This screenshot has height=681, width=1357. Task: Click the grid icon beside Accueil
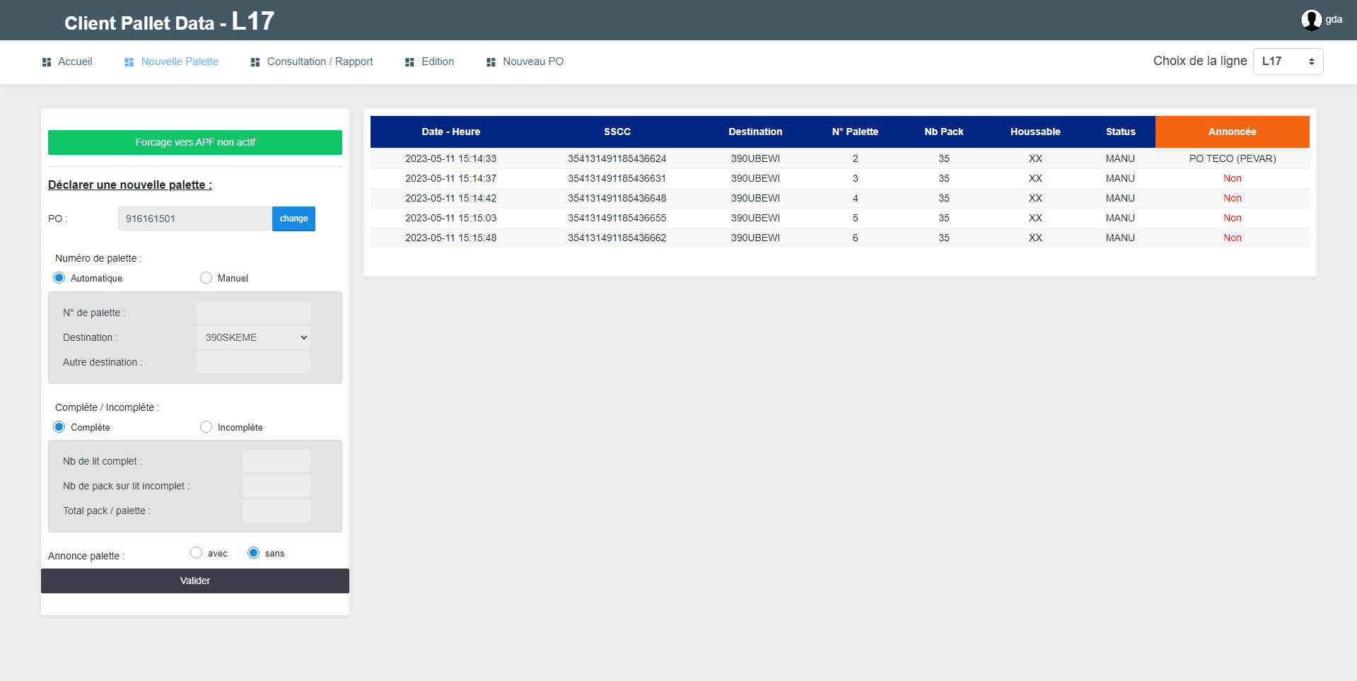47,62
